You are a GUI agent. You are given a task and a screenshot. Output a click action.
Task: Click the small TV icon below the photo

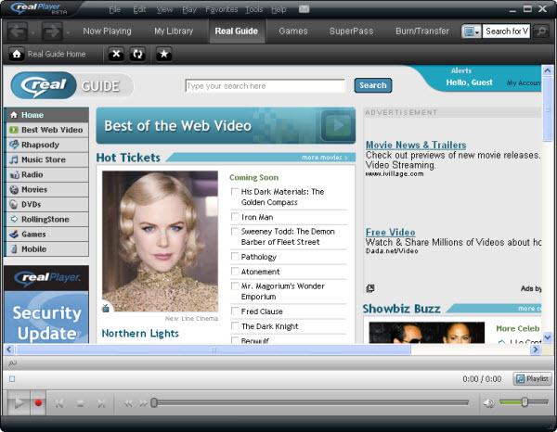106,308
